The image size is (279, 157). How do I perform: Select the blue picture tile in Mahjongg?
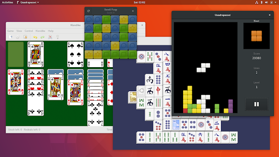coord(176,124)
